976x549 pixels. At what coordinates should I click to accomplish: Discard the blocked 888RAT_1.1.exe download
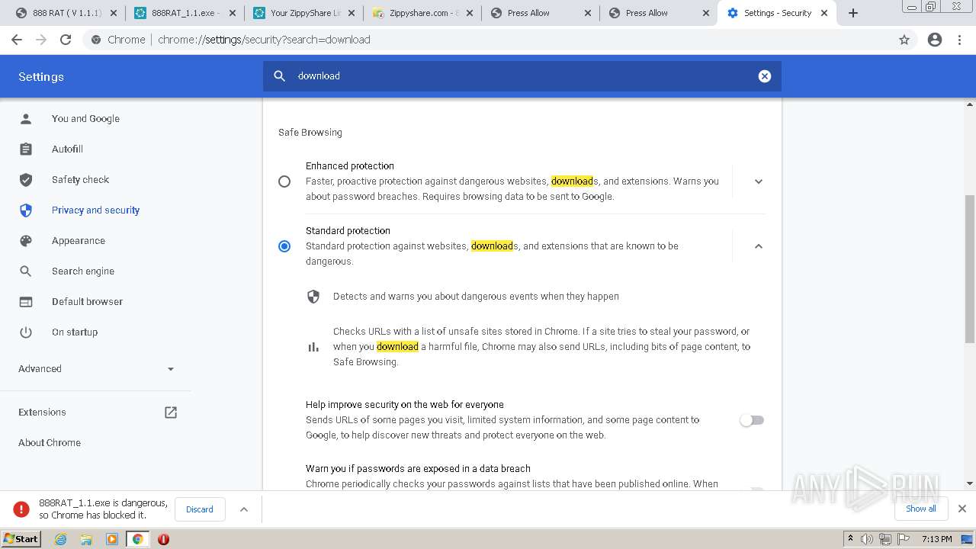(200, 509)
